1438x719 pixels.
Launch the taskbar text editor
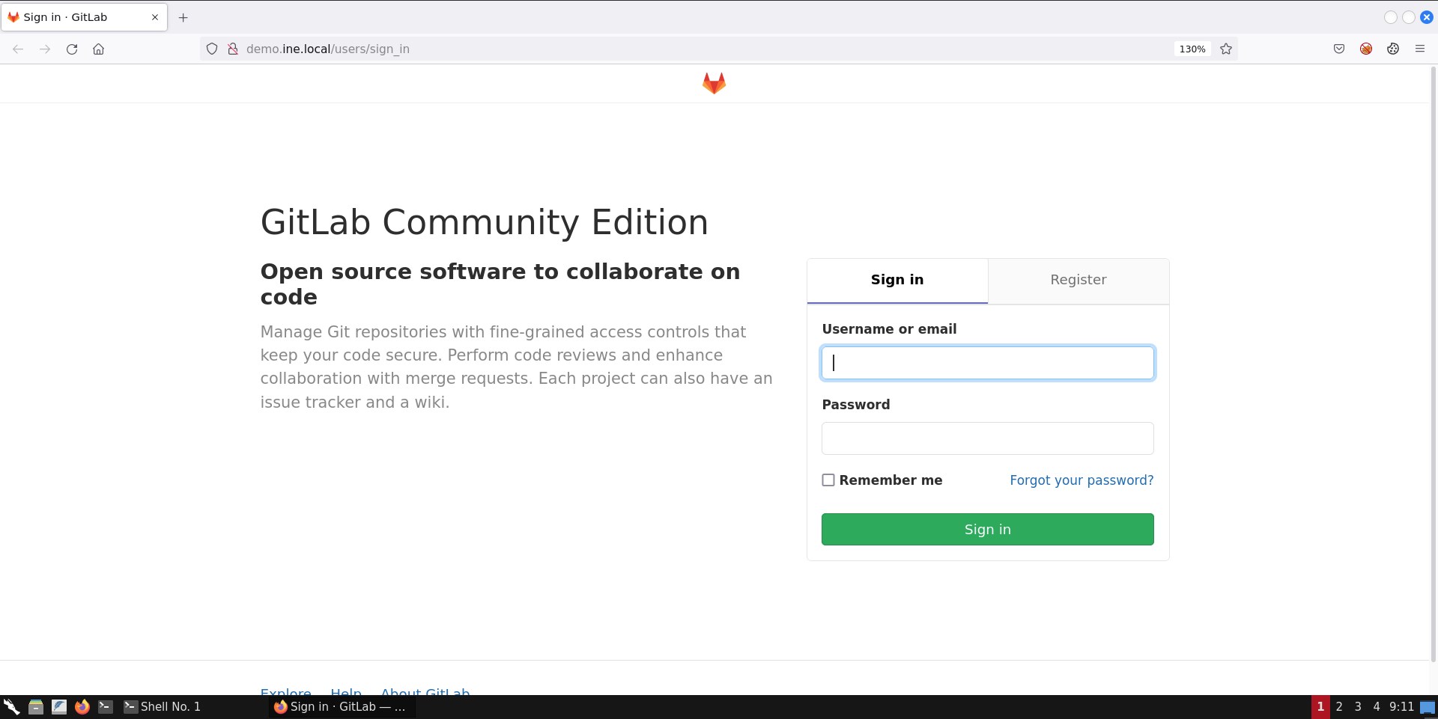[x=59, y=707]
